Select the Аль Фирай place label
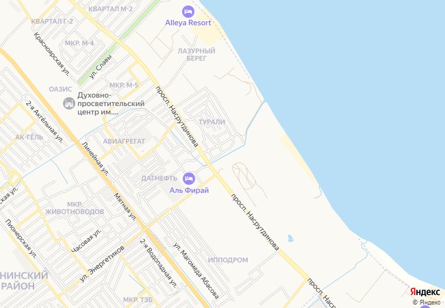Screen dimensions: 445x308 point(189,190)
